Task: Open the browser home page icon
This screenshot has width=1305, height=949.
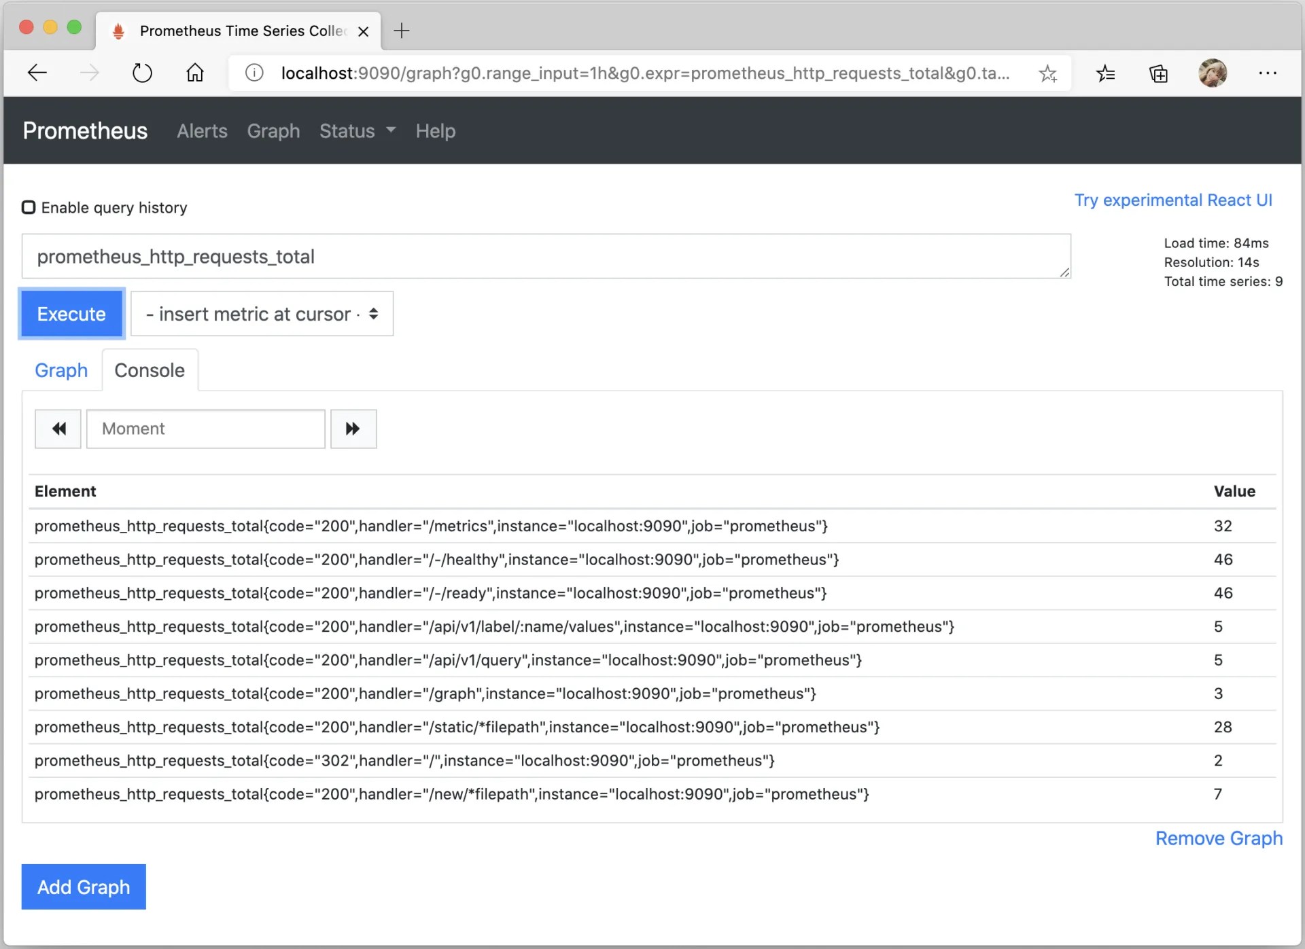Action: (194, 73)
